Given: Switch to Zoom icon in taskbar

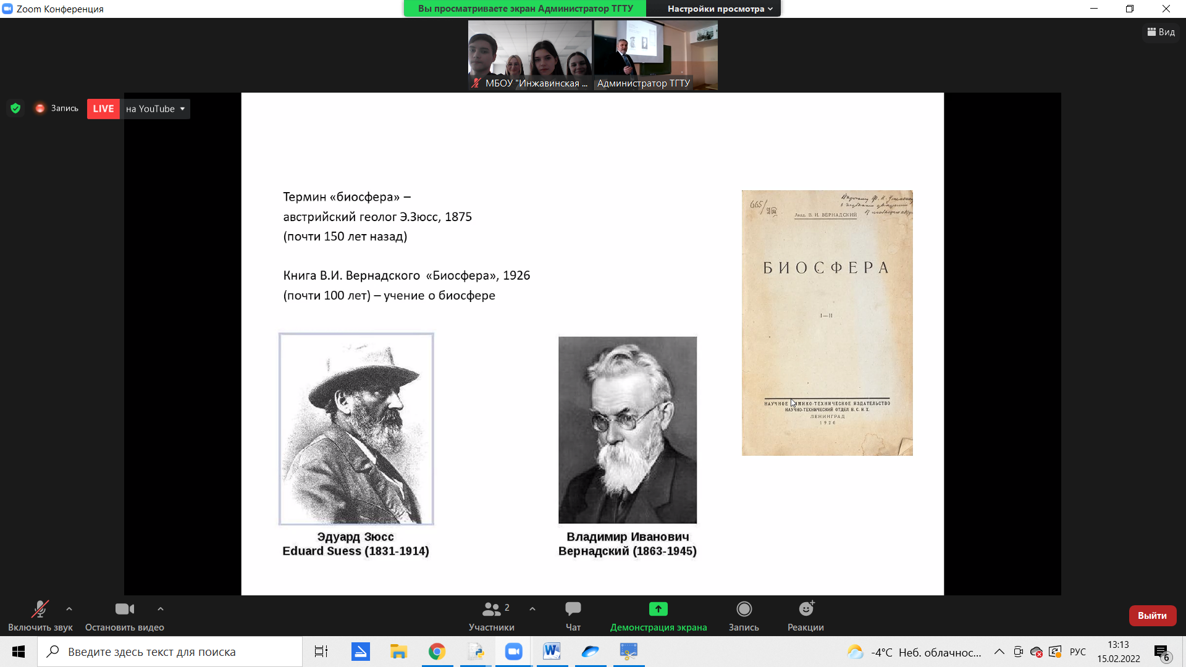Looking at the screenshot, I should [514, 652].
